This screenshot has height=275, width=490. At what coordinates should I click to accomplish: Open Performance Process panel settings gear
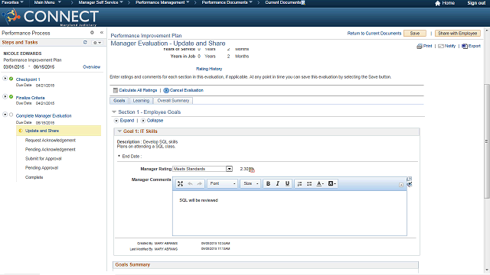click(92, 32)
